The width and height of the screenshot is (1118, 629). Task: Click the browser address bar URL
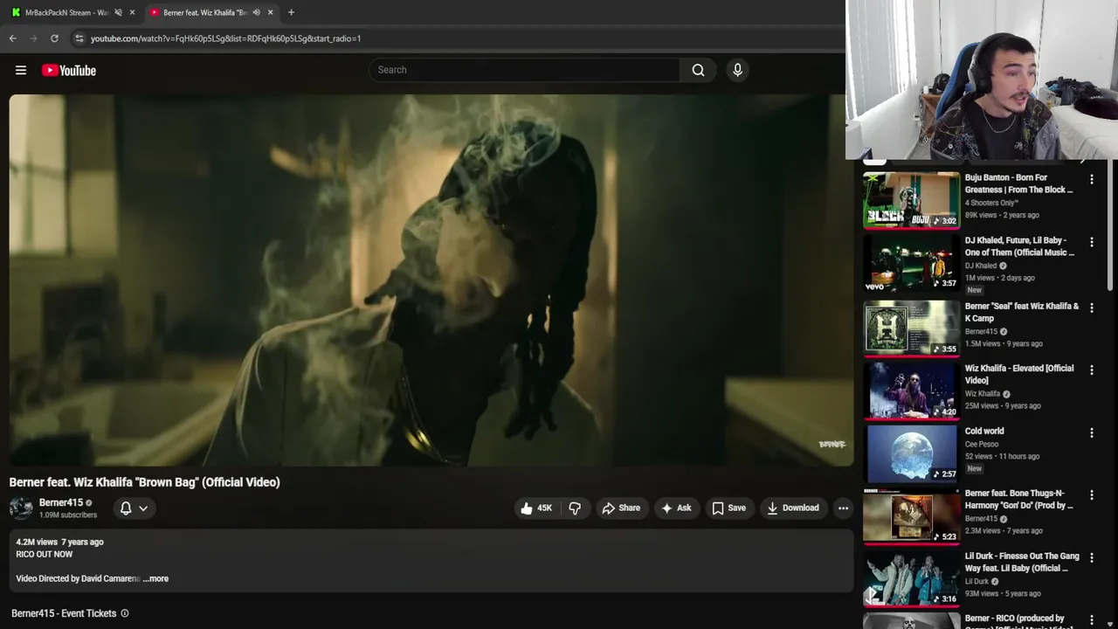225,38
